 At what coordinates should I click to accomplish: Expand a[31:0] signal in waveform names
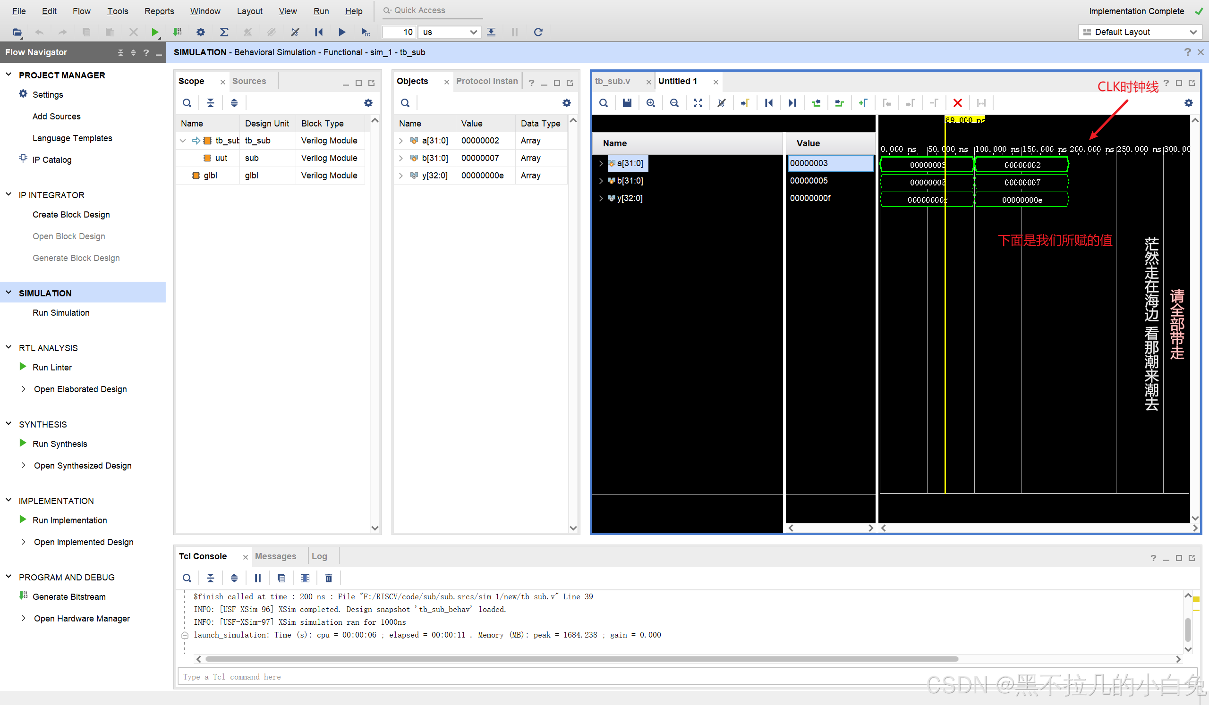click(x=601, y=163)
